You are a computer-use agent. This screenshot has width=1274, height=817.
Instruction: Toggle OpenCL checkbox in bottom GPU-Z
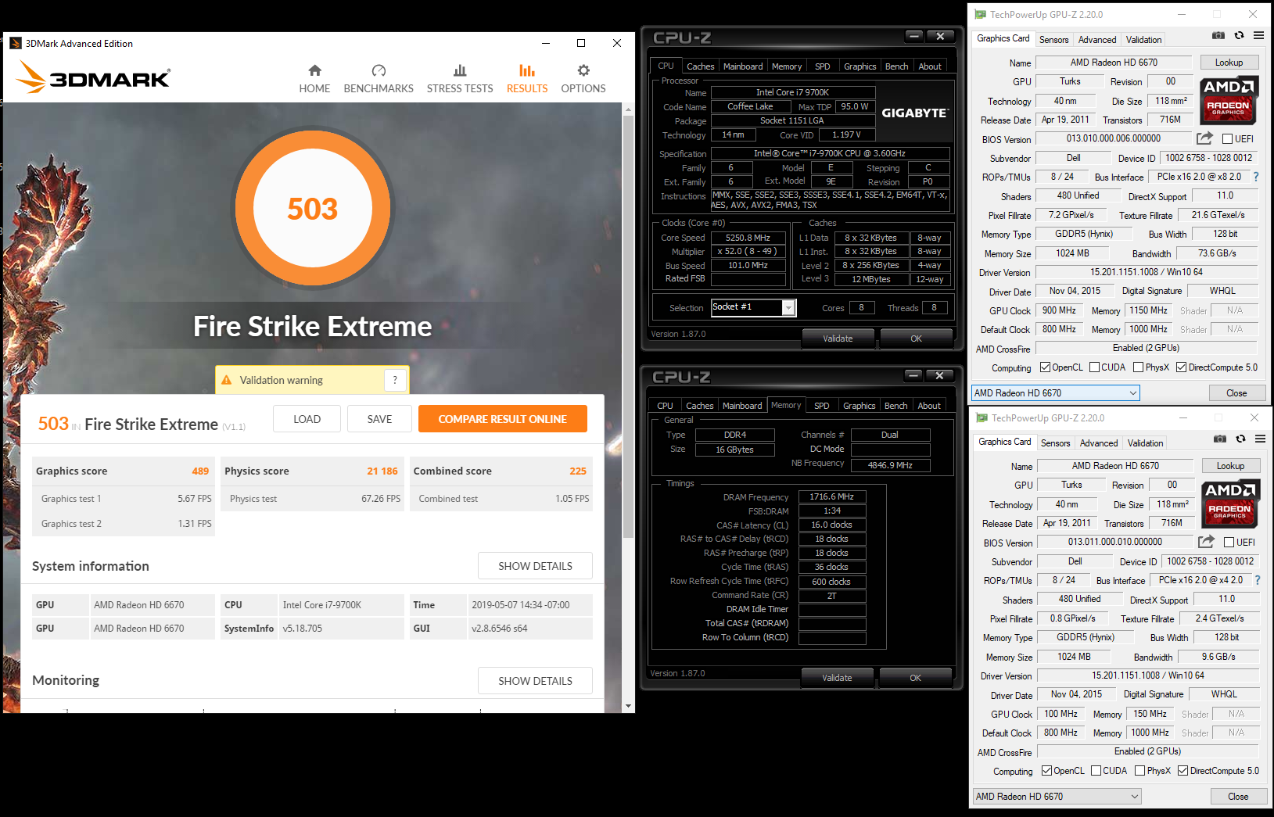point(1046,771)
